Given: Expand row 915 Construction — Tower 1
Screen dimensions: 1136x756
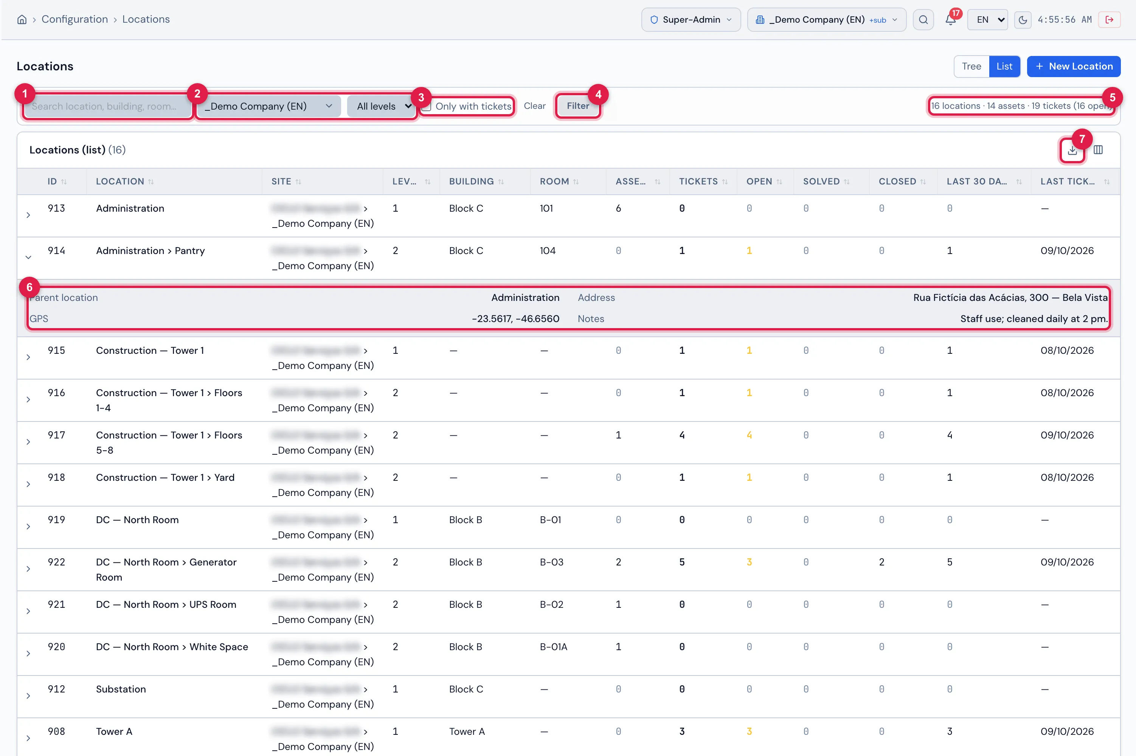Looking at the screenshot, I should click(x=28, y=358).
